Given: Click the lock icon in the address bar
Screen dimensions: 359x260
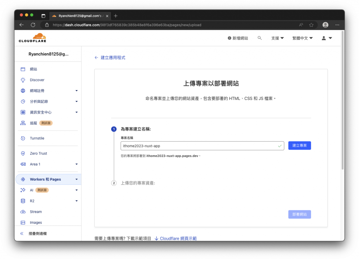Looking at the screenshot, I should [x=47, y=25].
